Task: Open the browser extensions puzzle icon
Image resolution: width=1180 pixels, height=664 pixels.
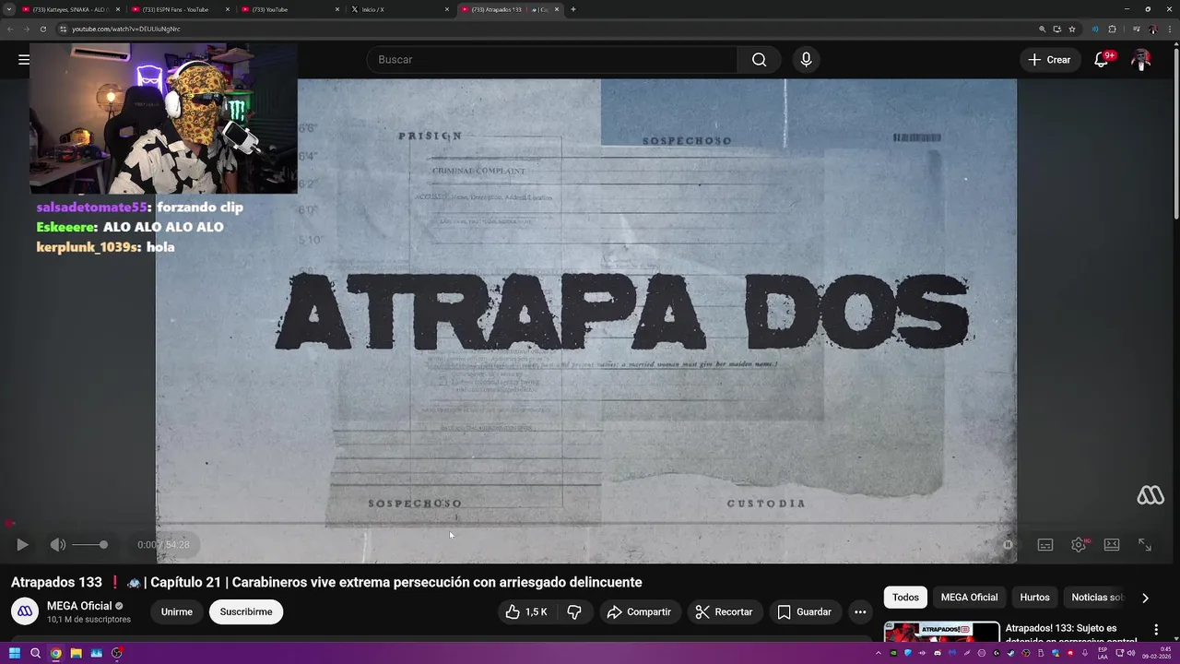Action: pos(1112,29)
